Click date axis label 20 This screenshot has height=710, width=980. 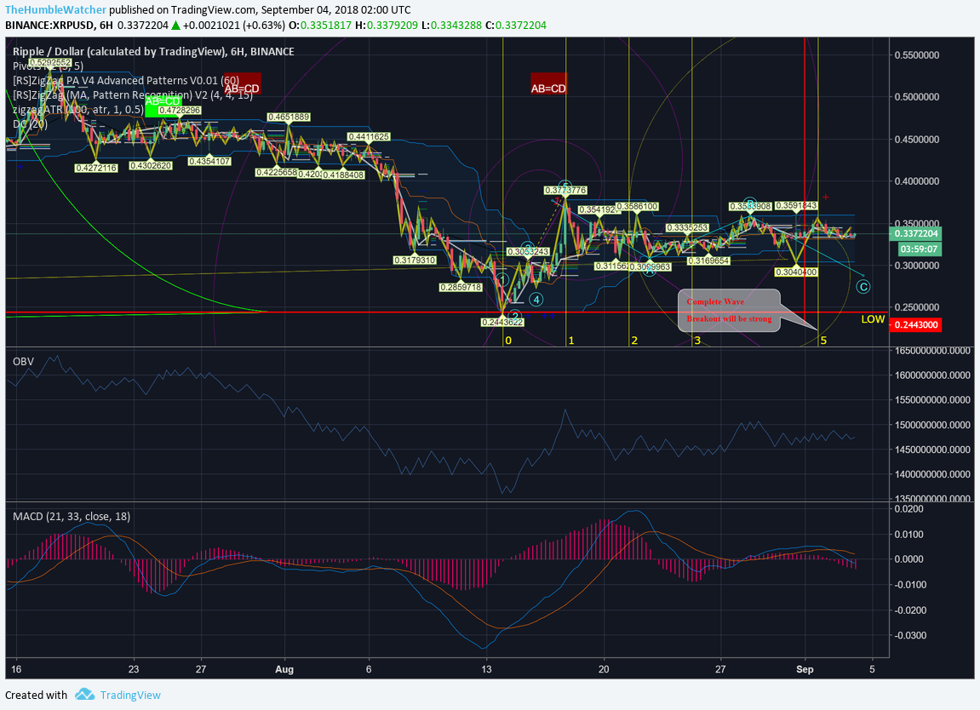603,669
